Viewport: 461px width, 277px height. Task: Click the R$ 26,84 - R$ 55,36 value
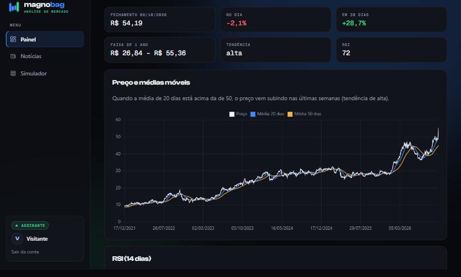tap(148, 53)
